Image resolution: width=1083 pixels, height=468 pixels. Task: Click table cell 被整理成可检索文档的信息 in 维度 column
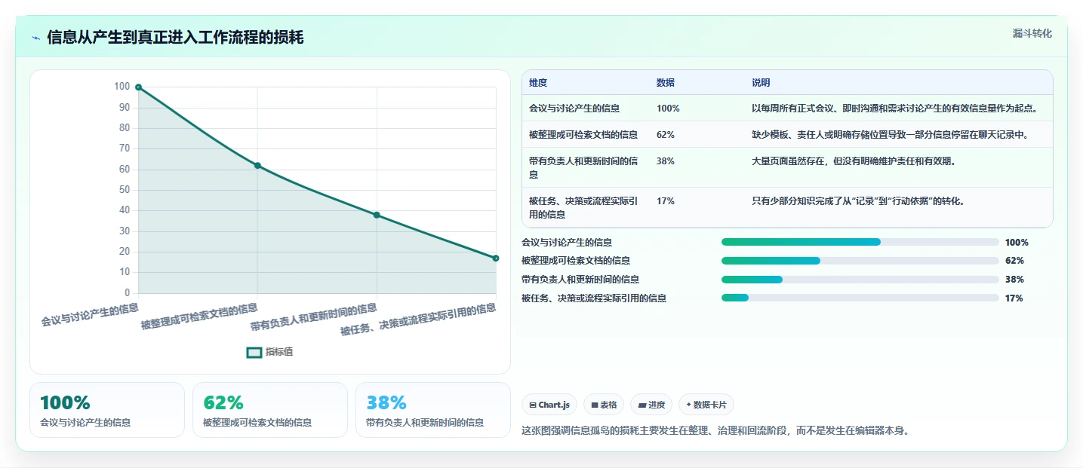click(x=583, y=135)
